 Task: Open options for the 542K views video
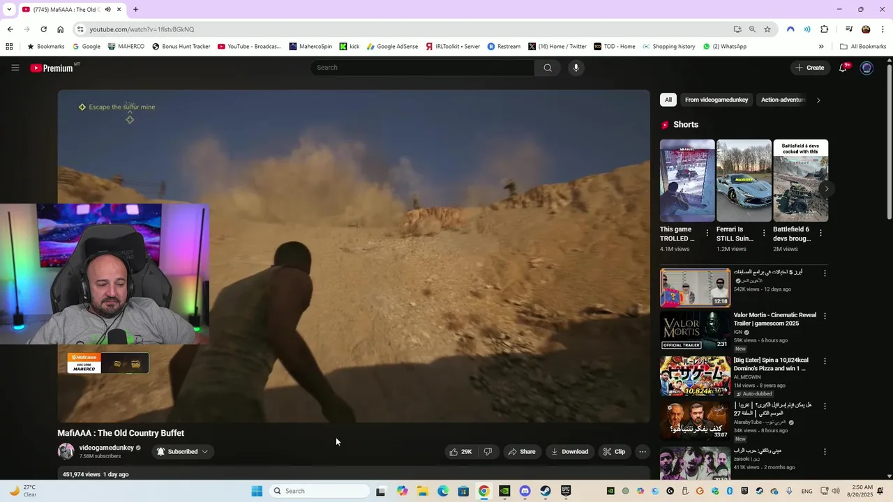click(x=825, y=273)
